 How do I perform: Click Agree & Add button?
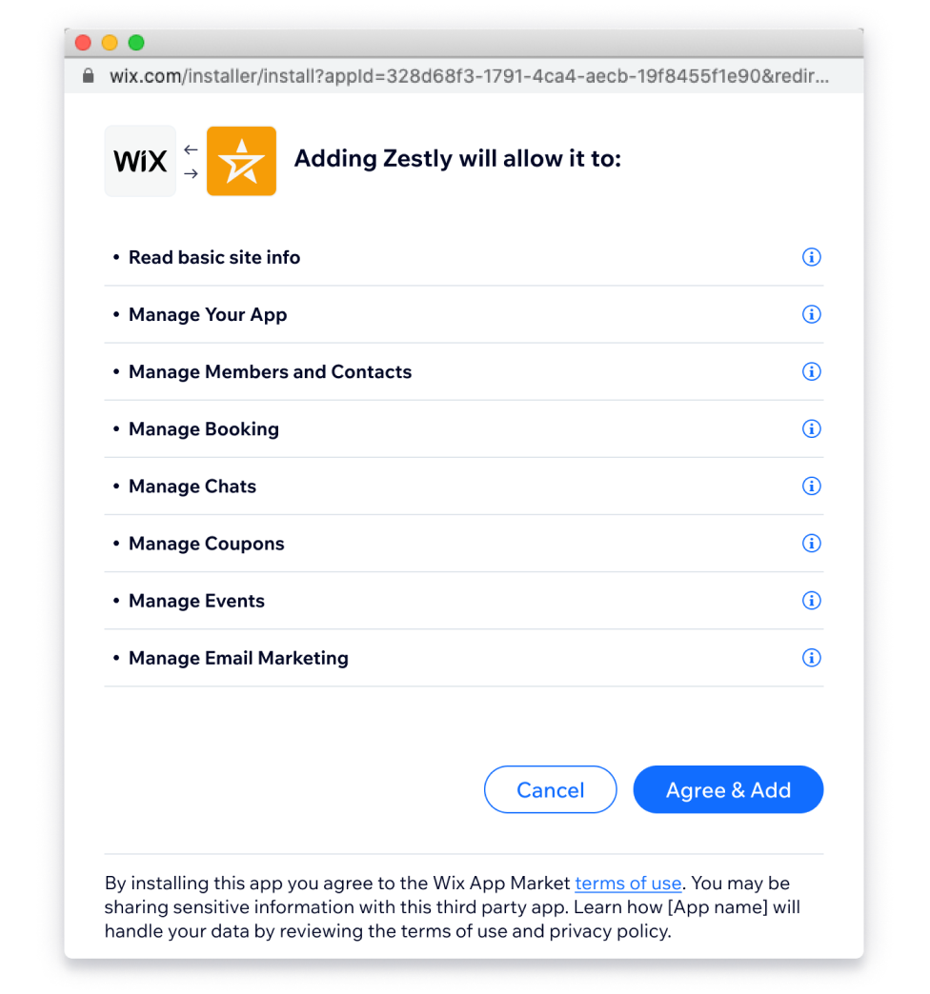point(728,789)
